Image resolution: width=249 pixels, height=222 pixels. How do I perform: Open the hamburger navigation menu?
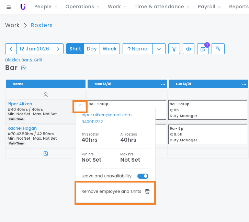click(9, 7)
